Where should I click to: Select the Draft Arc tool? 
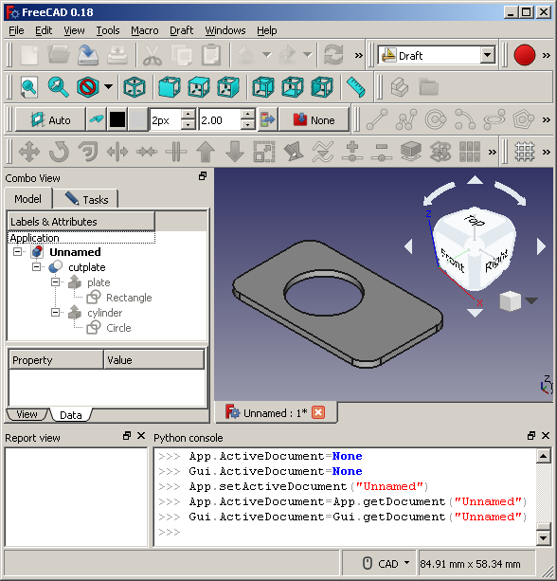tap(465, 119)
